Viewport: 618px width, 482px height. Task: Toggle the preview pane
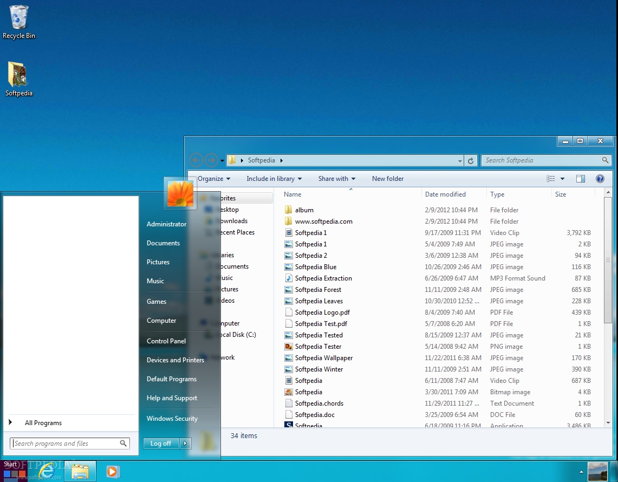click(x=581, y=179)
